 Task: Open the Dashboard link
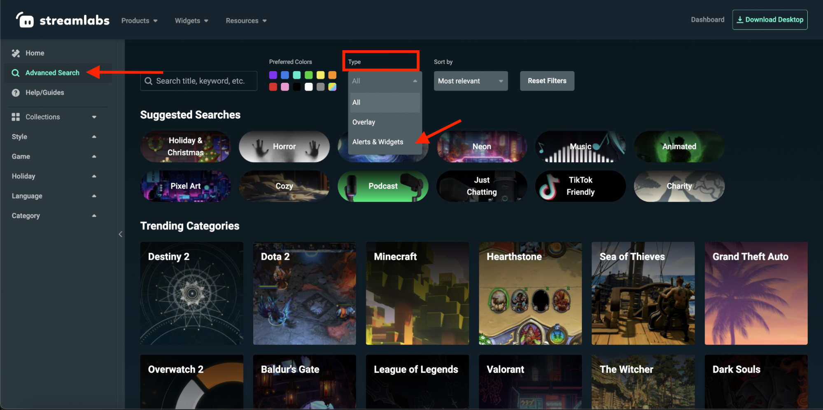click(x=707, y=19)
